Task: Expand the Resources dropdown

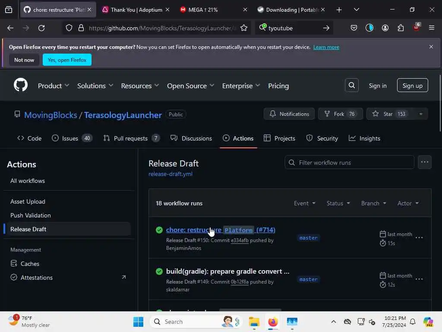Action: (x=140, y=86)
